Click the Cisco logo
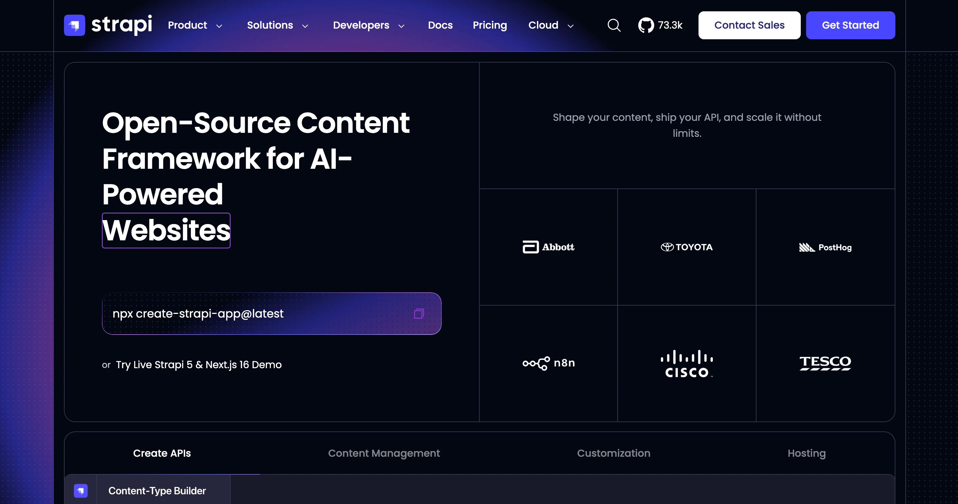This screenshot has height=504, width=958. (x=687, y=364)
